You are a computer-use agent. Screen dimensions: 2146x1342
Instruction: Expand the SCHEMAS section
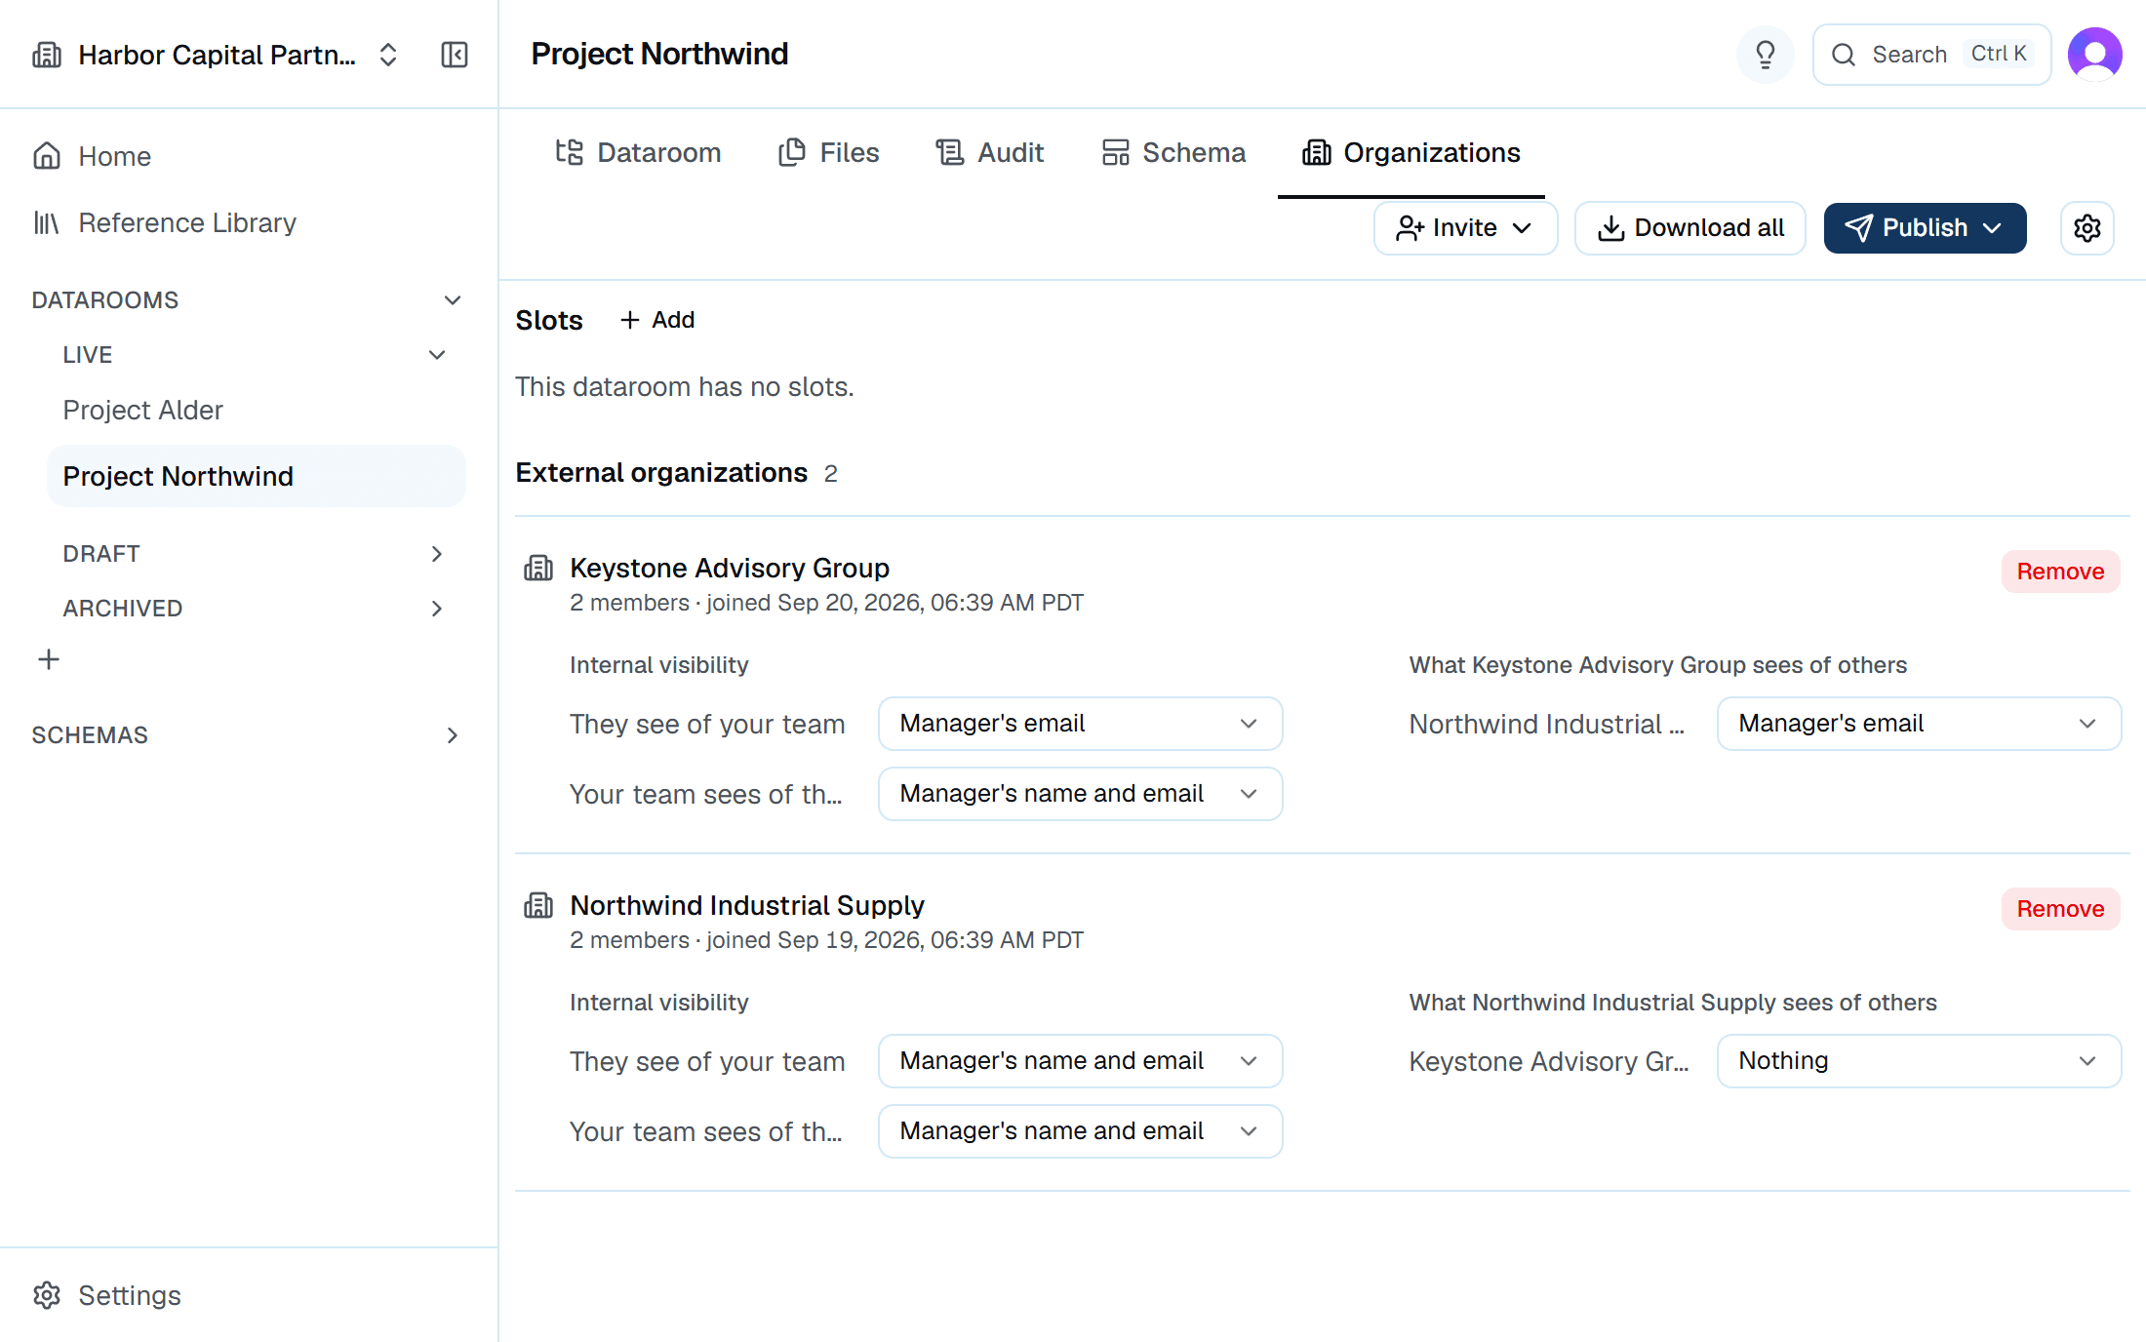click(x=452, y=735)
